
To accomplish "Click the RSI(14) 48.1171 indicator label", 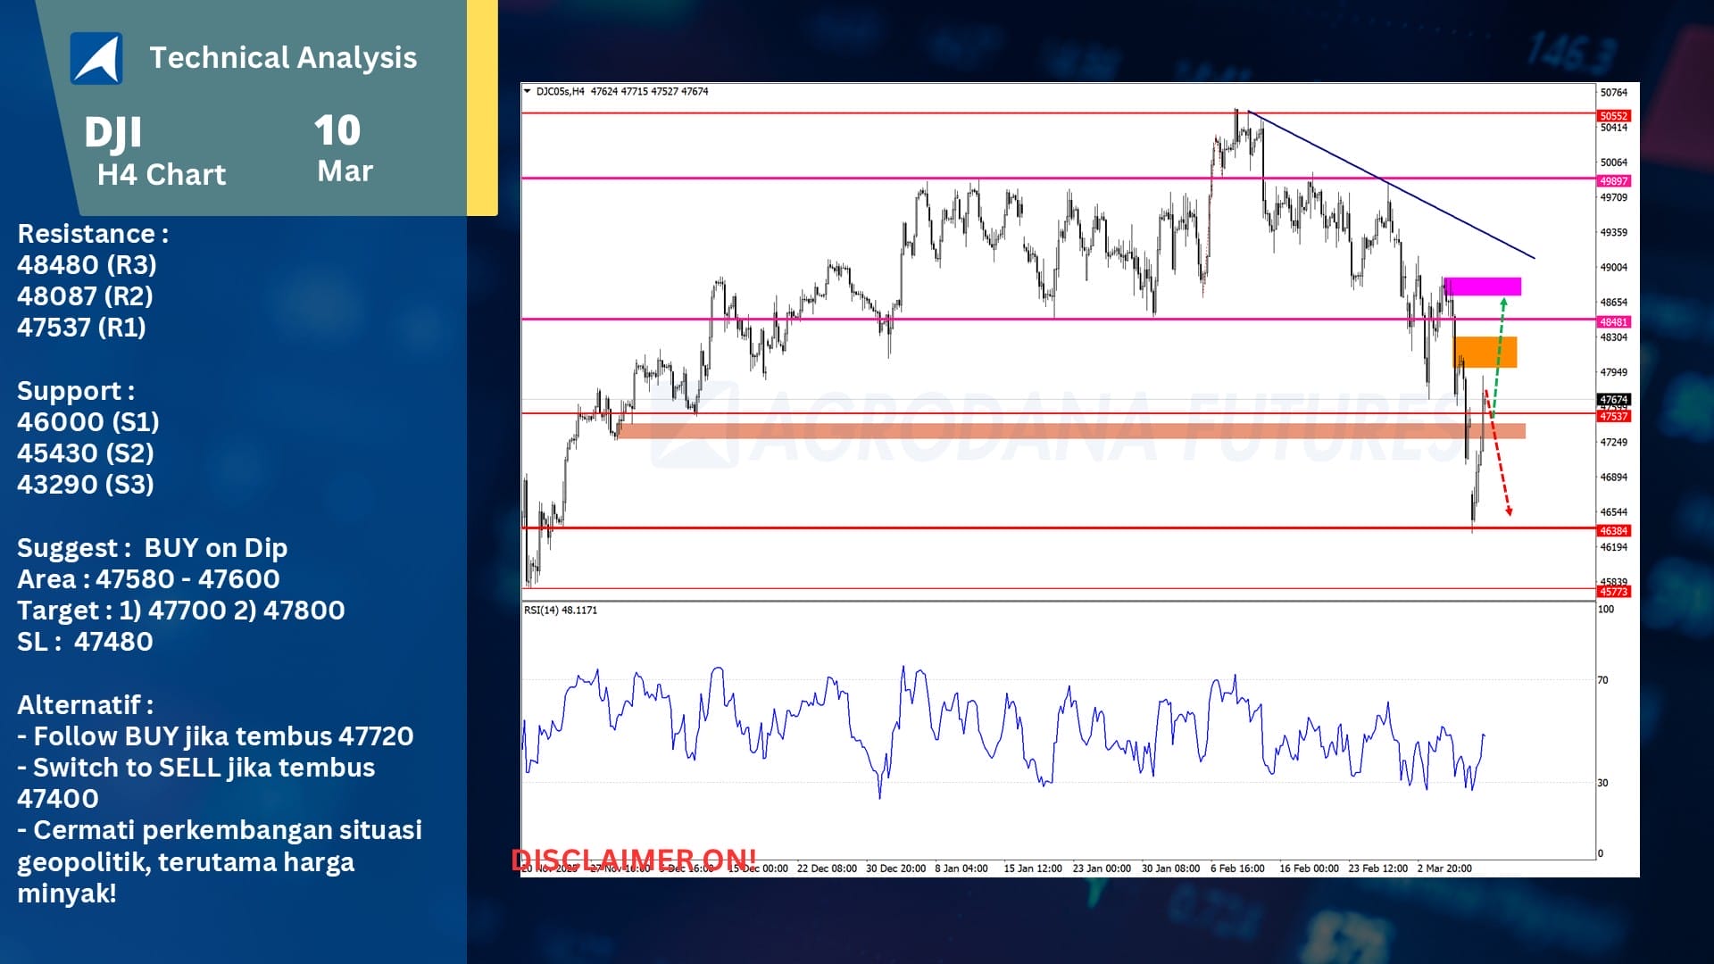I will pyautogui.click(x=561, y=611).
